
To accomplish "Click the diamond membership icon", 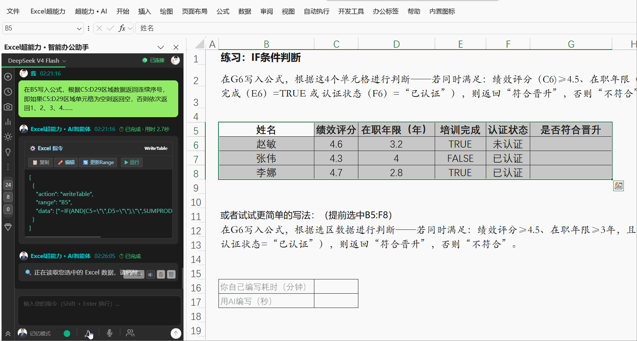I will point(8,227).
